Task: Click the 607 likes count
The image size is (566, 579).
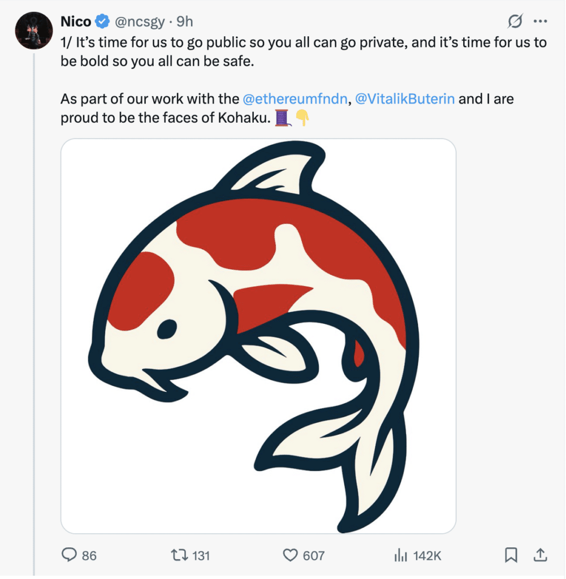Action: click(x=313, y=556)
